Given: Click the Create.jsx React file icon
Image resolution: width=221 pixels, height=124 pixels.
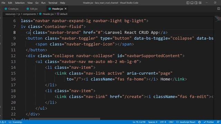Looking at the screenshot, I should pos(6,9).
